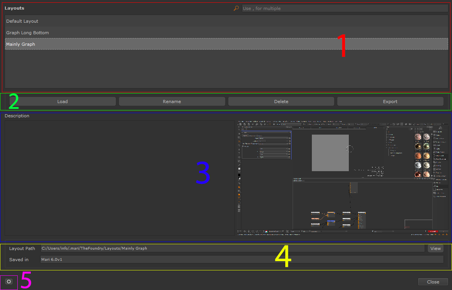Focus the 'Use , for multiple' search field
The height and width of the screenshot is (290, 452).
click(x=345, y=8)
